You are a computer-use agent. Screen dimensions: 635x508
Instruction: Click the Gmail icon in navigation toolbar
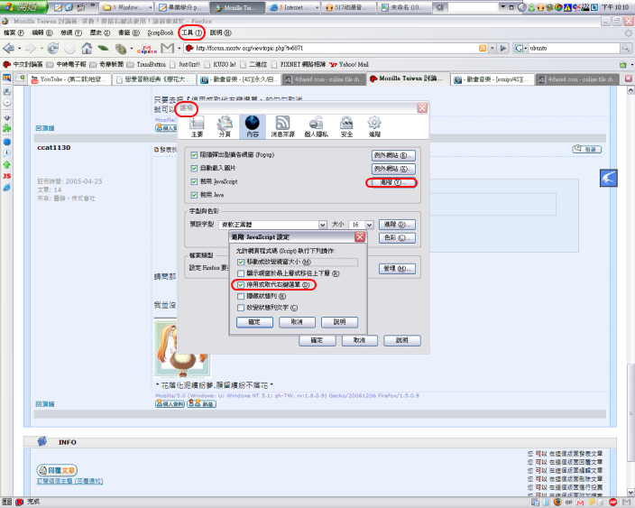tap(167, 48)
